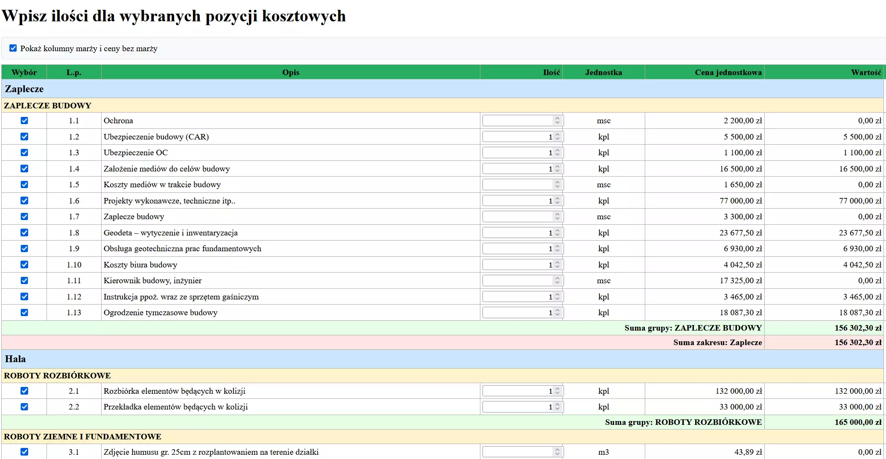The width and height of the screenshot is (886, 459).
Task: Focus the quantity input for Zaplecze budowy
Action: tap(523, 217)
